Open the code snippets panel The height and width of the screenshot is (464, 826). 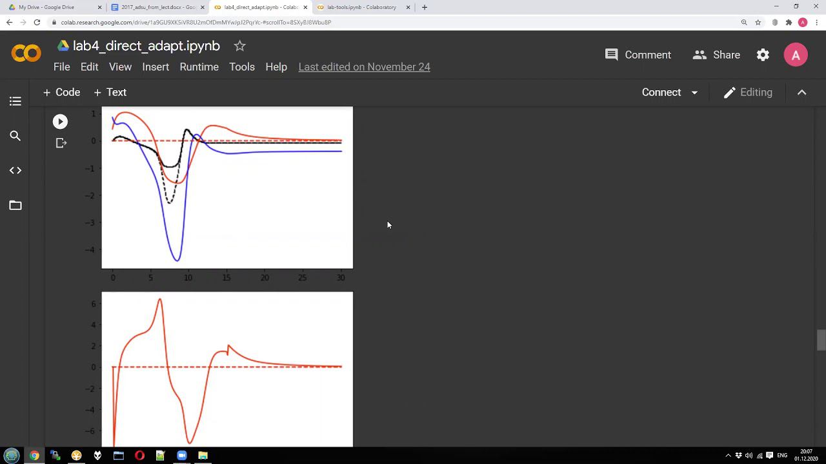coord(15,171)
